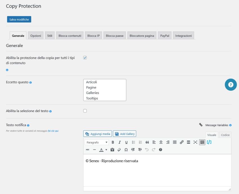Screen dimensions: 239x194
Task: Expand the text color dropdown arrow
Action: point(106,150)
